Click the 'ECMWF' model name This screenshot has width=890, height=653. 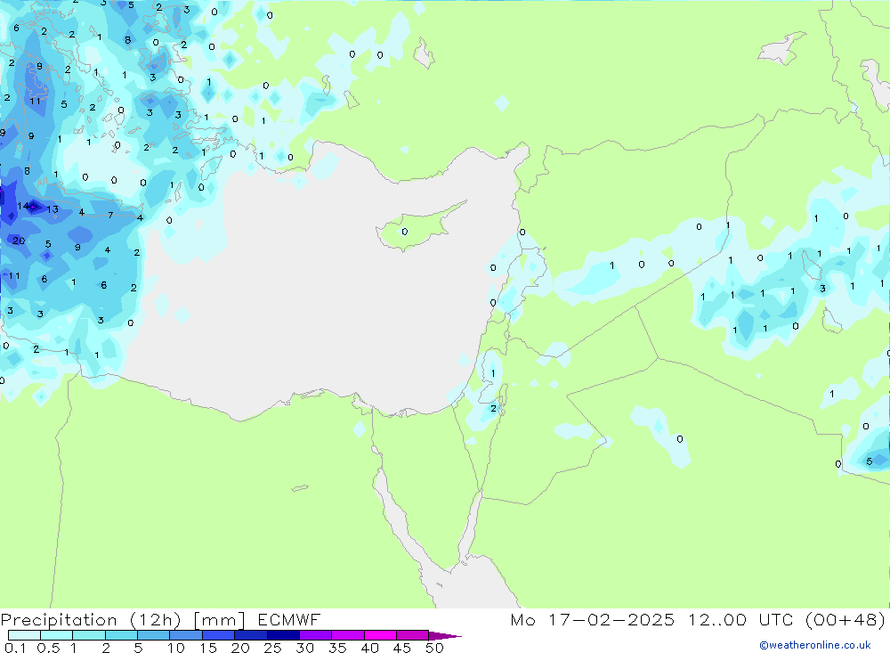pos(289,619)
